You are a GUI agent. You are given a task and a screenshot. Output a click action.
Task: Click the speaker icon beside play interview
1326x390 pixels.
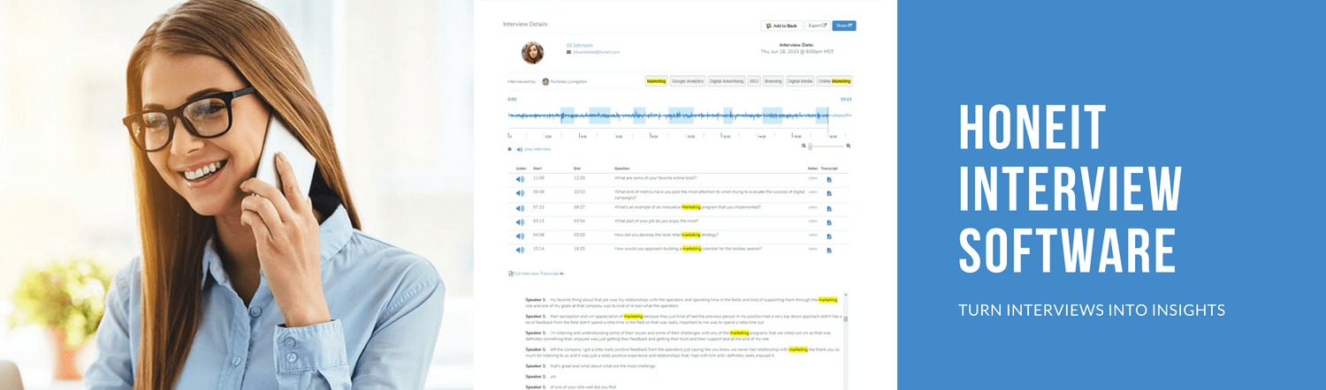tap(520, 149)
